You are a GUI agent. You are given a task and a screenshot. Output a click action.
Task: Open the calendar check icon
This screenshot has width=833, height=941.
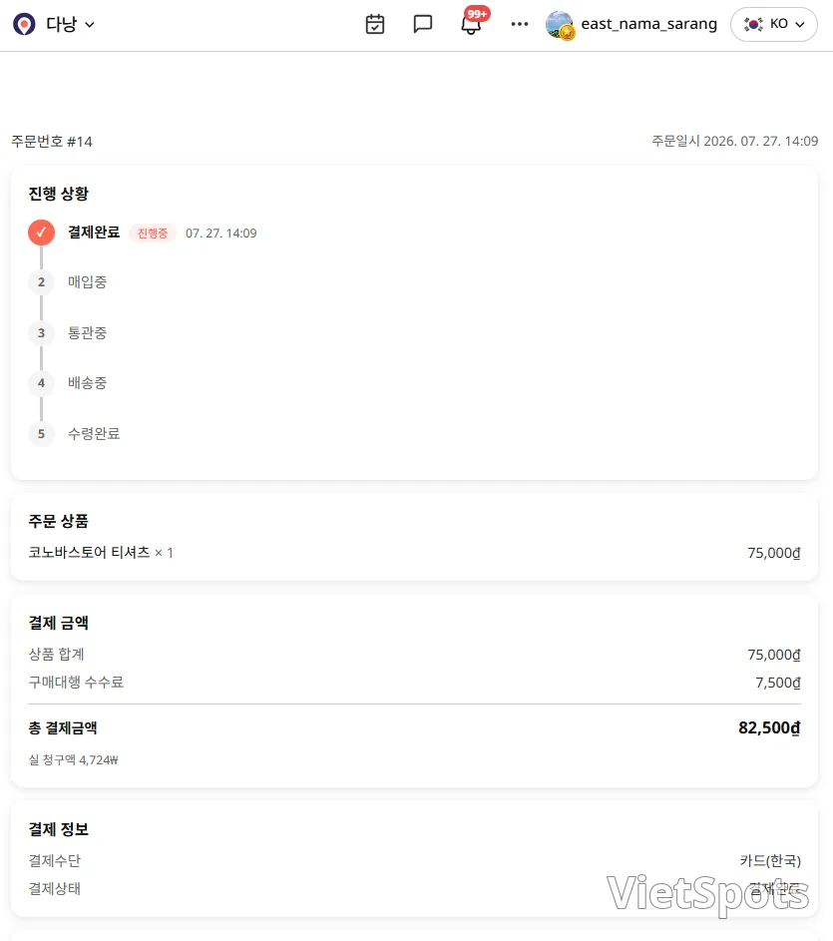pos(375,24)
